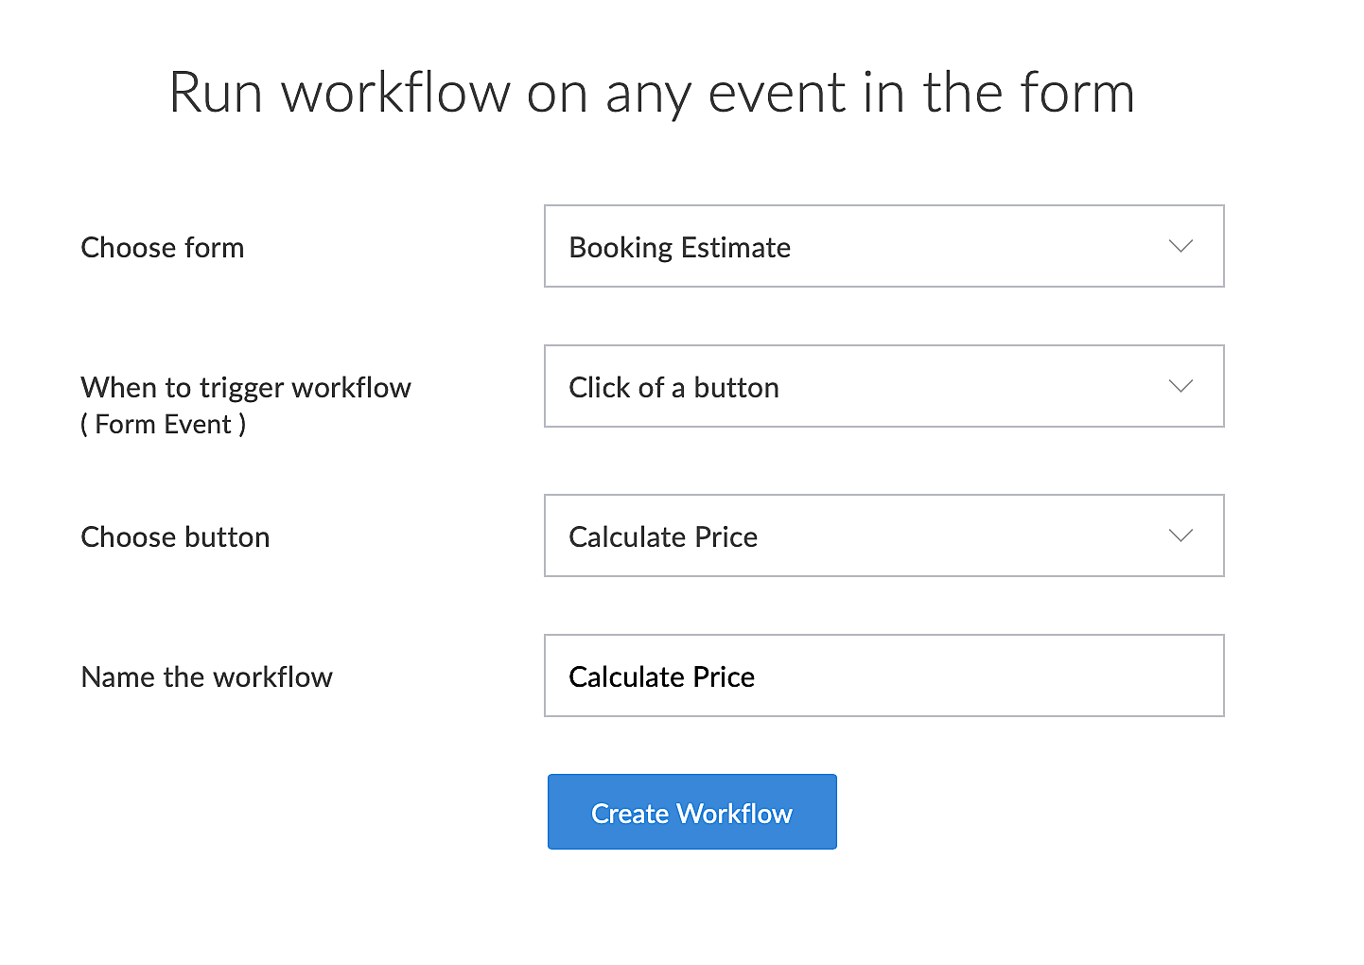Click the Choose button label
Image resolution: width=1364 pixels, height=965 pixels.
coord(175,537)
